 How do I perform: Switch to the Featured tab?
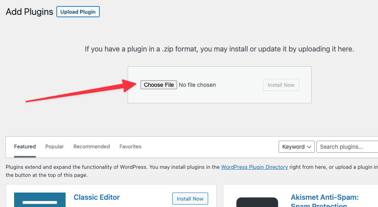coord(25,147)
